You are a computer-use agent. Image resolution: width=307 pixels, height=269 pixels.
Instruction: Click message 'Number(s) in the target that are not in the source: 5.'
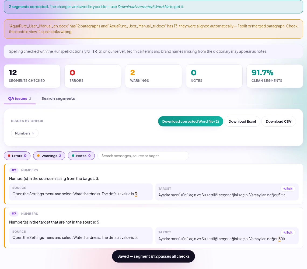click(55, 222)
